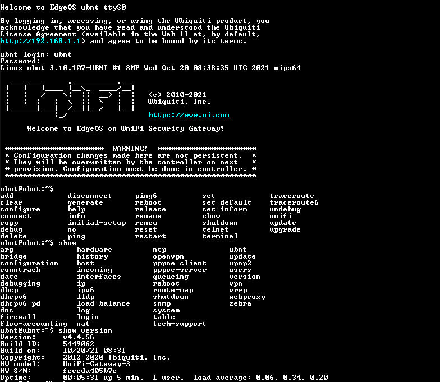Click the 'incoming' show option
The width and height of the screenshot is (440, 382).
94,270
